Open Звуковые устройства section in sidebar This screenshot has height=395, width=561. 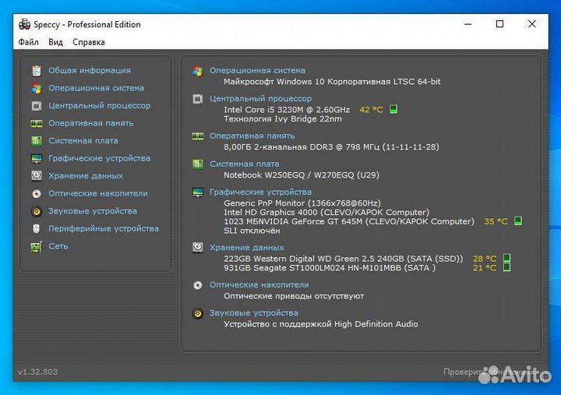tap(93, 210)
